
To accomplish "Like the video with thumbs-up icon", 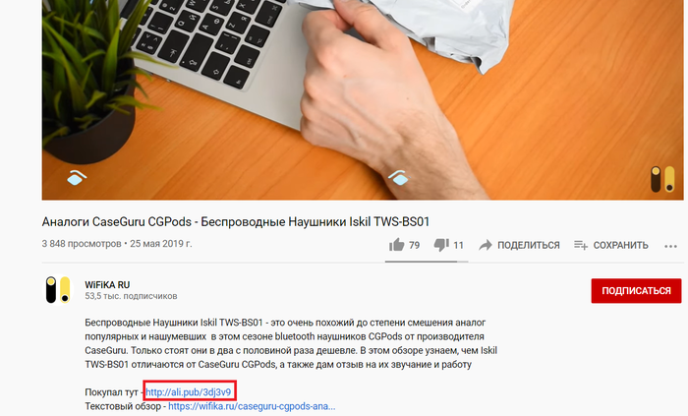I will point(397,245).
